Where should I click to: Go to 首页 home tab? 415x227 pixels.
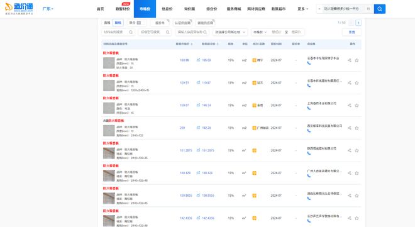(x=101, y=9)
